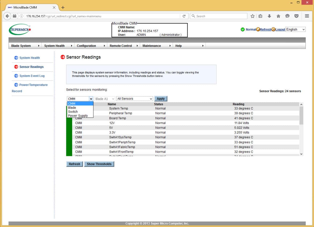
Task: Expand the Configuration menu
Action: pos(91,46)
